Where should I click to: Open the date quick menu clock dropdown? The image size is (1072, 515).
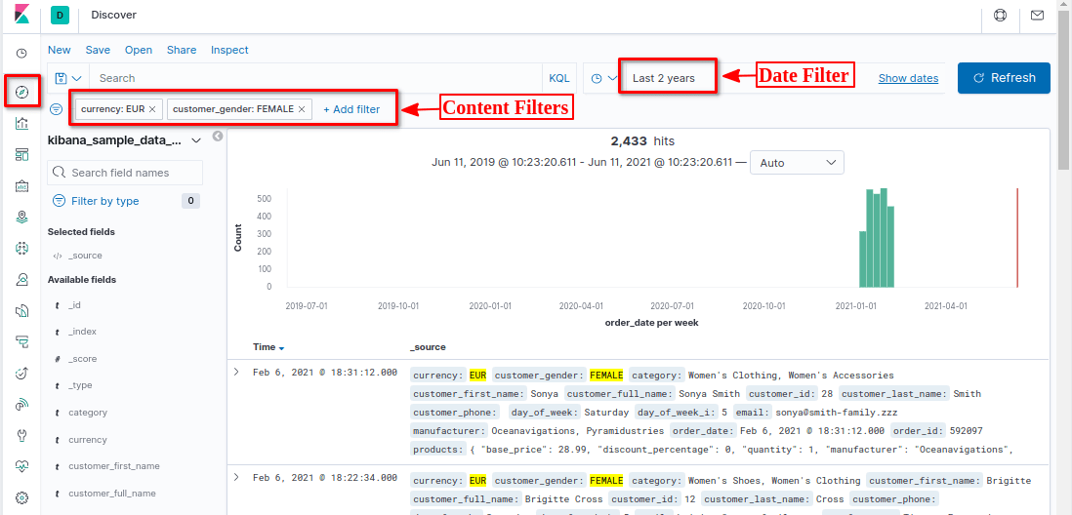click(x=603, y=79)
